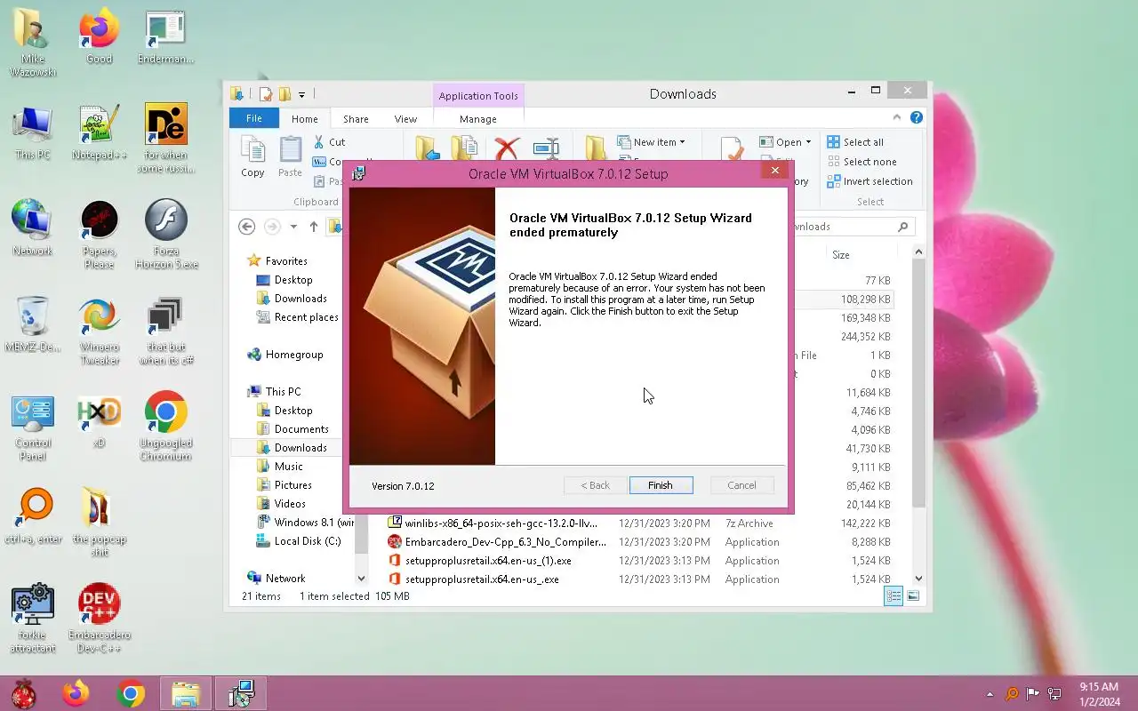The width and height of the screenshot is (1138, 711).
Task: Click the greyed-out Back button in the setup wizard
Action: 595,485
